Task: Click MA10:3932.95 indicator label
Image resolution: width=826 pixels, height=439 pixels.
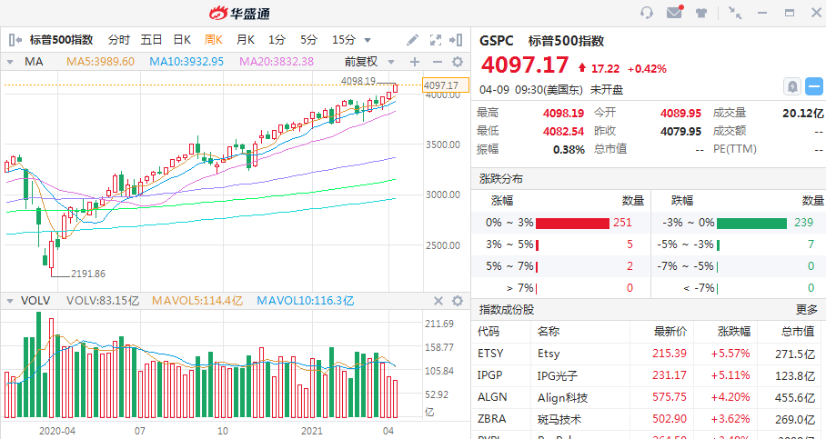Action: tap(186, 62)
